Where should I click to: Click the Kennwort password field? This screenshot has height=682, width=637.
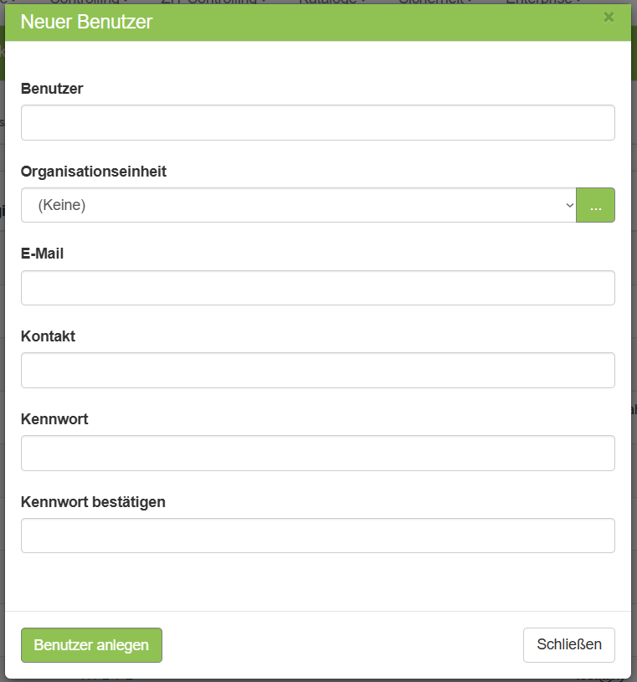pos(317,453)
